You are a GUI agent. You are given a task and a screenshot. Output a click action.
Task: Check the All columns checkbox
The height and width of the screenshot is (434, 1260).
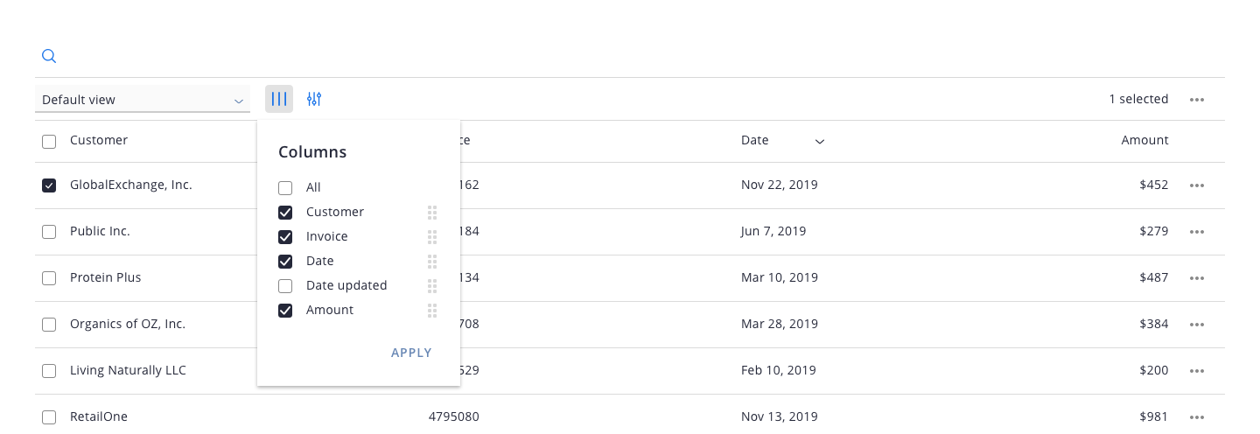coord(285,188)
